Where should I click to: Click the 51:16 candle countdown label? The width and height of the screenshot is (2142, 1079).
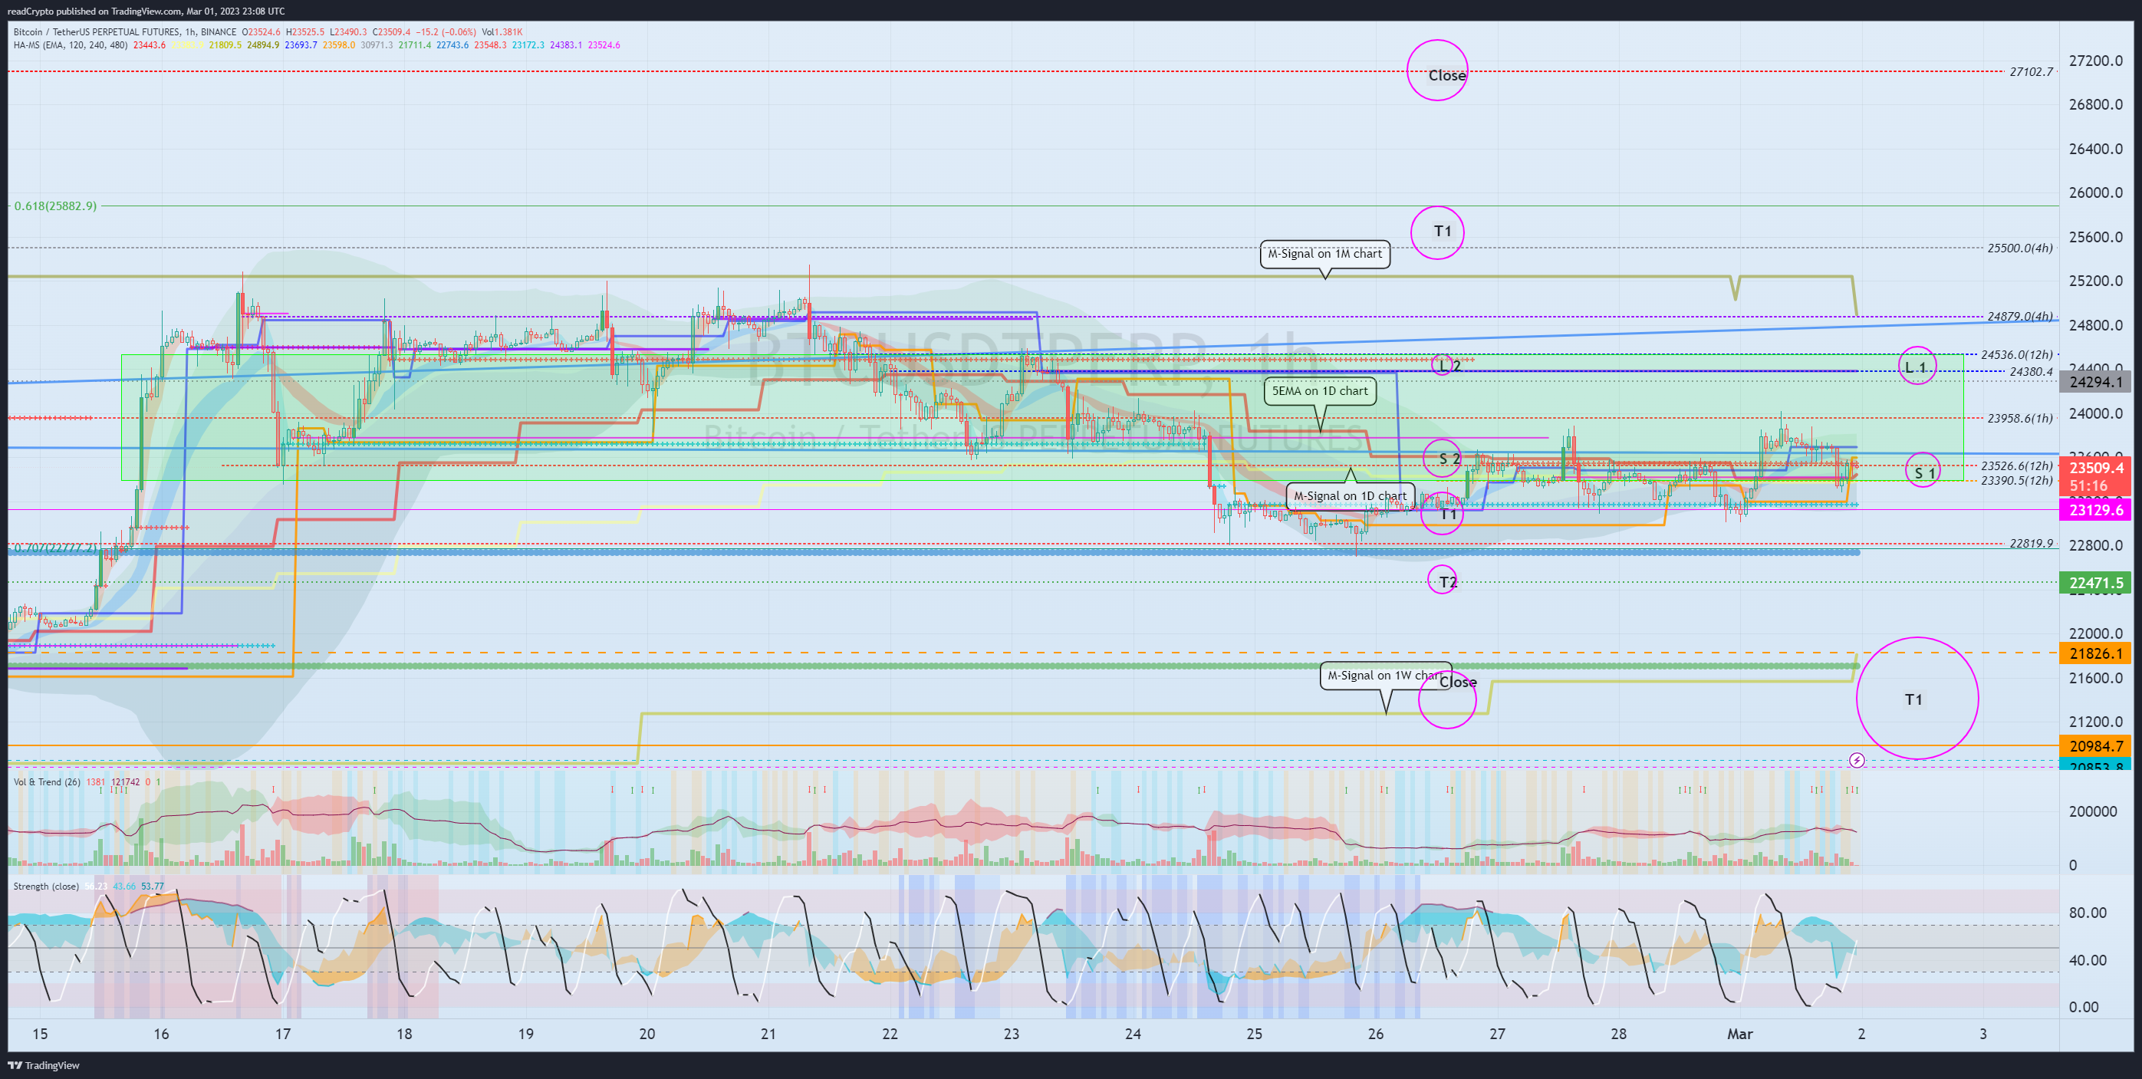(x=2088, y=485)
